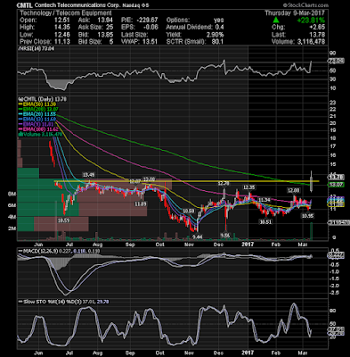
Task: Click the Chg +2.65 value
Action: click(x=317, y=28)
